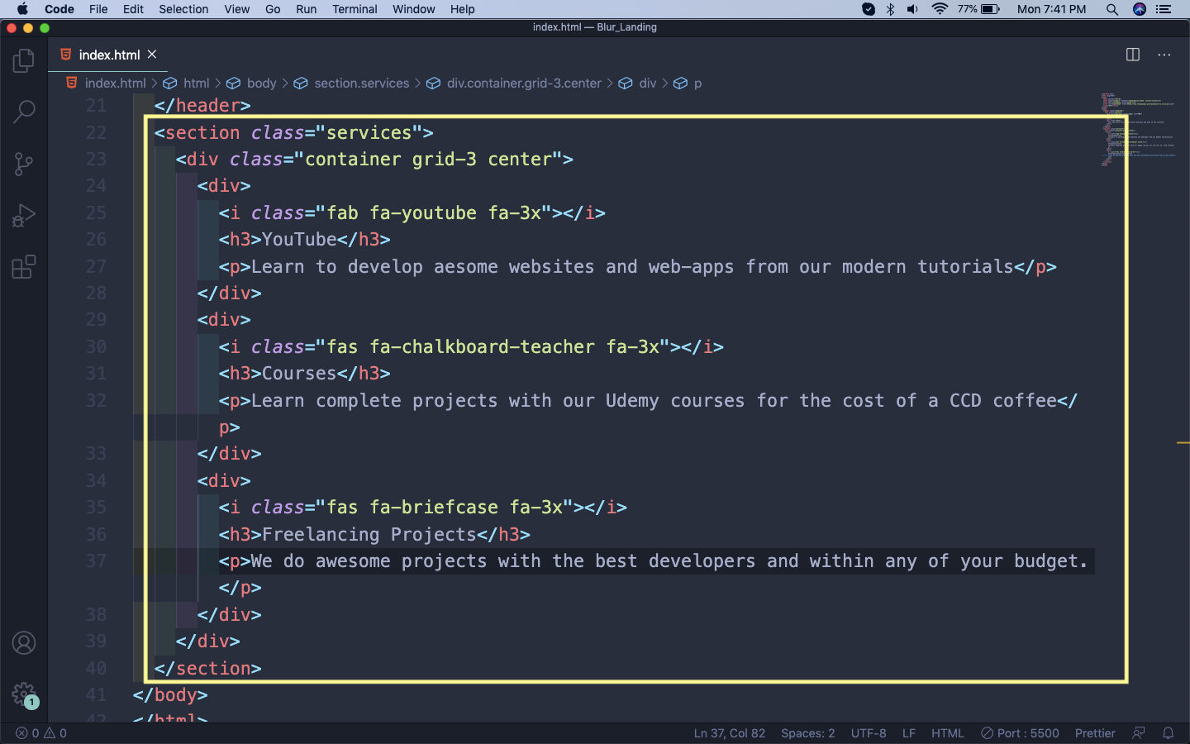1190x744 pixels.
Task: Click the code minimap overview
Action: click(x=1138, y=130)
